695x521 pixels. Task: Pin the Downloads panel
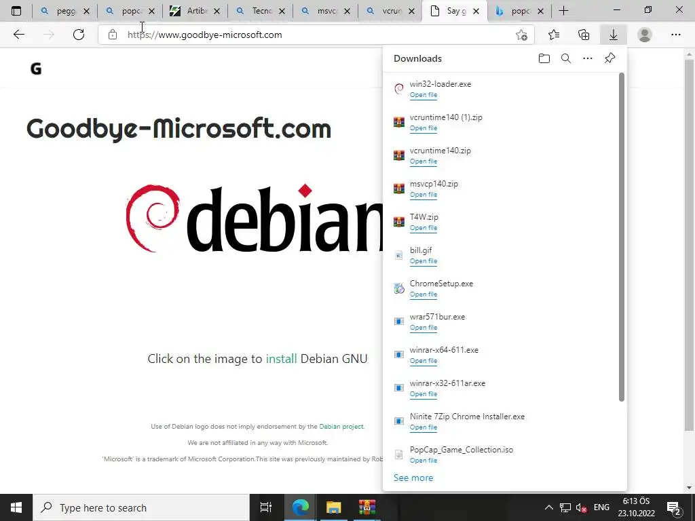tap(609, 58)
